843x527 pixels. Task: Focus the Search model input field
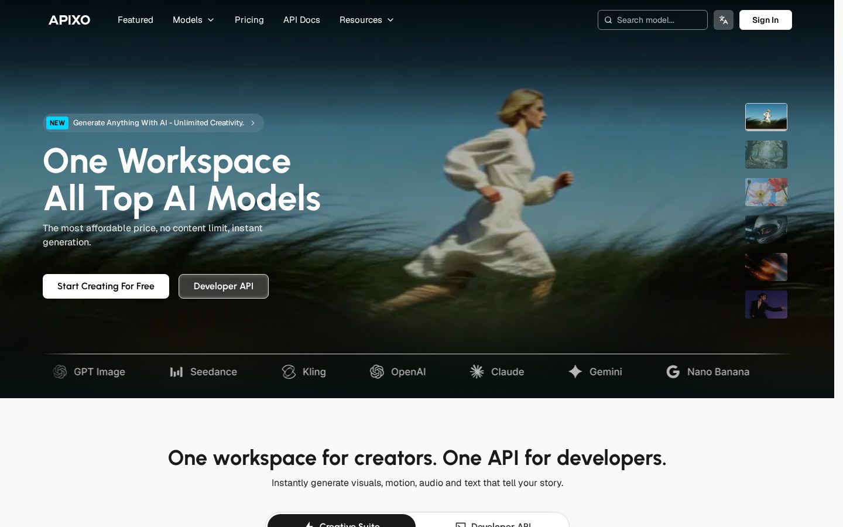pos(653,20)
